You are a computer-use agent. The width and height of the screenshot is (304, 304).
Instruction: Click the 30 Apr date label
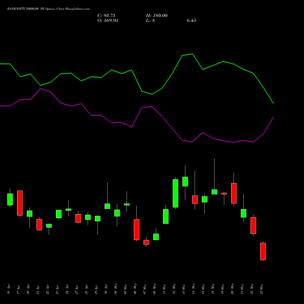[106, 289]
